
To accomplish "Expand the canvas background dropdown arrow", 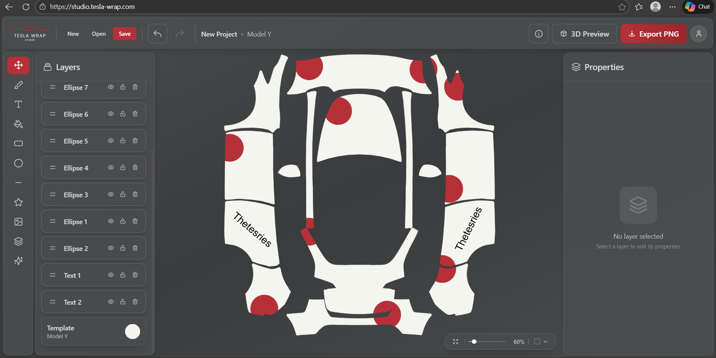I will coord(546,342).
